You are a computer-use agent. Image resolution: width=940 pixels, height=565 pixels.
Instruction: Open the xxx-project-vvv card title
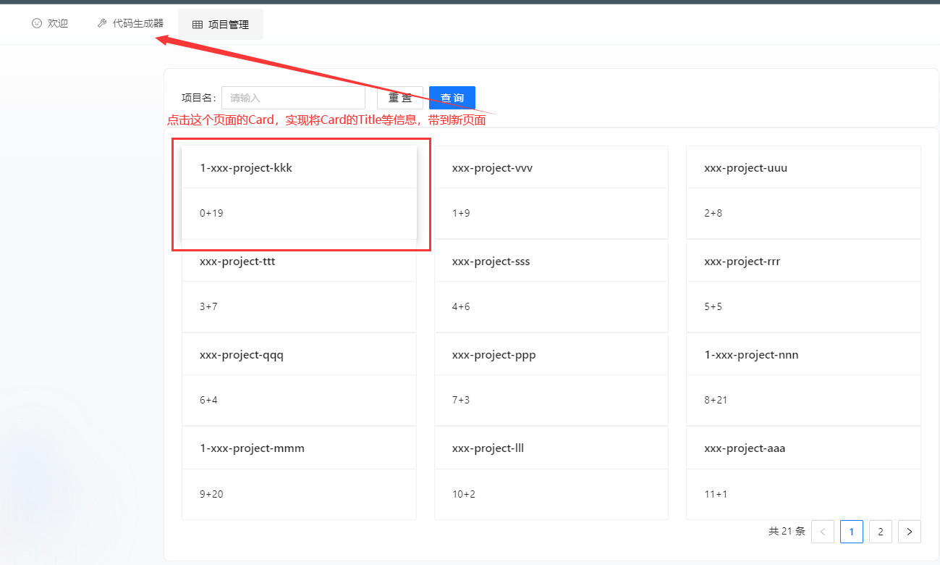[493, 168]
